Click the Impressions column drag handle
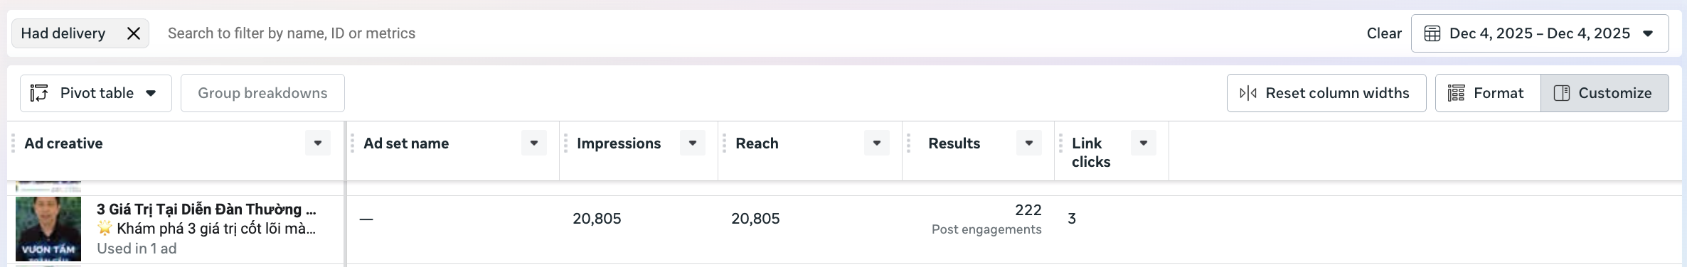Image resolution: width=1687 pixels, height=267 pixels. tap(565, 143)
